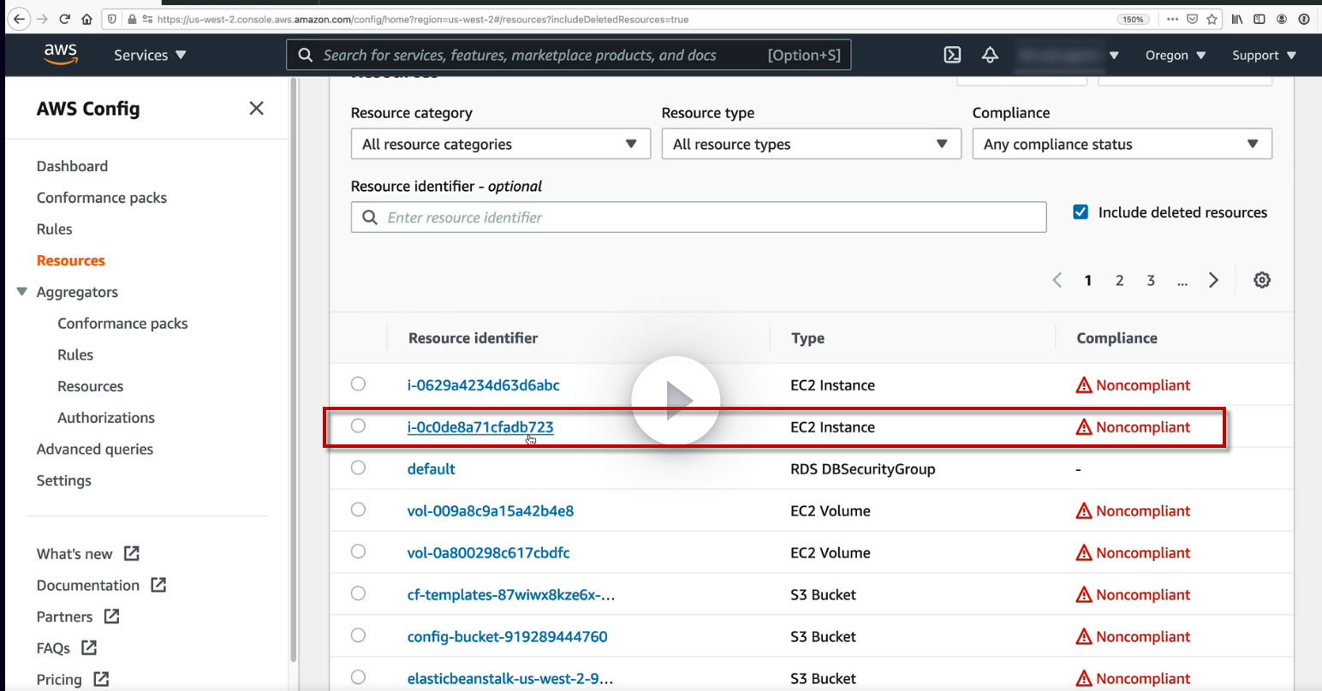Go to Rules in sidebar
The image size is (1322, 691).
tap(55, 229)
